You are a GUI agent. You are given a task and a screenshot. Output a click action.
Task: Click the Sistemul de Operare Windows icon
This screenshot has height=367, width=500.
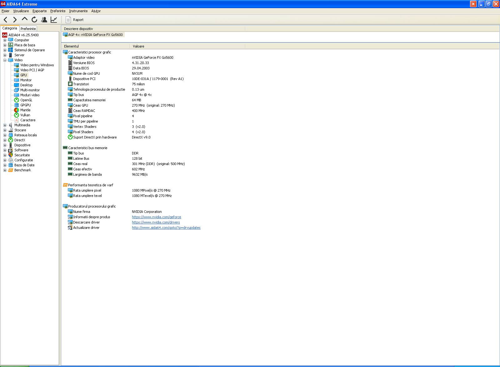11,50
